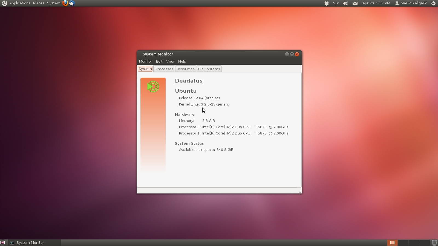Click the window resize grip corner
The image size is (438, 246).
click(300, 192)
